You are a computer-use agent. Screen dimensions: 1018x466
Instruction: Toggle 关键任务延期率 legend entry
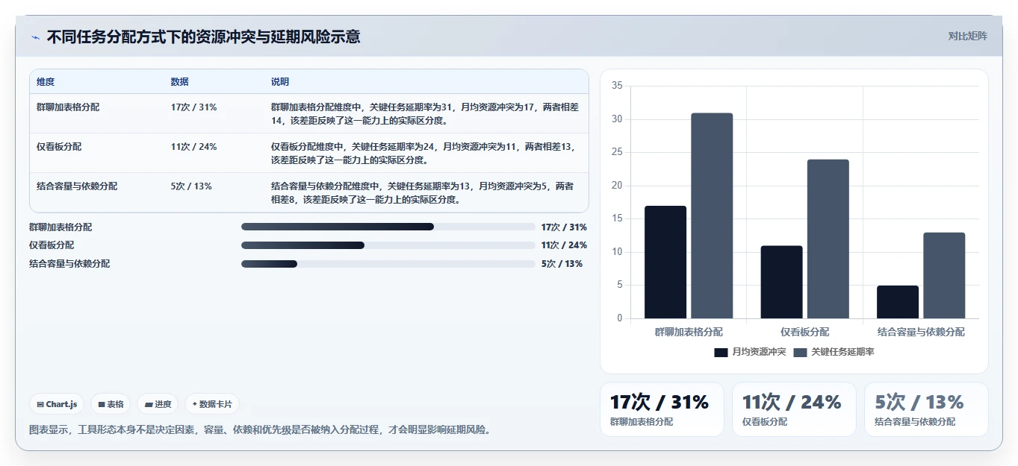(834, 352)
